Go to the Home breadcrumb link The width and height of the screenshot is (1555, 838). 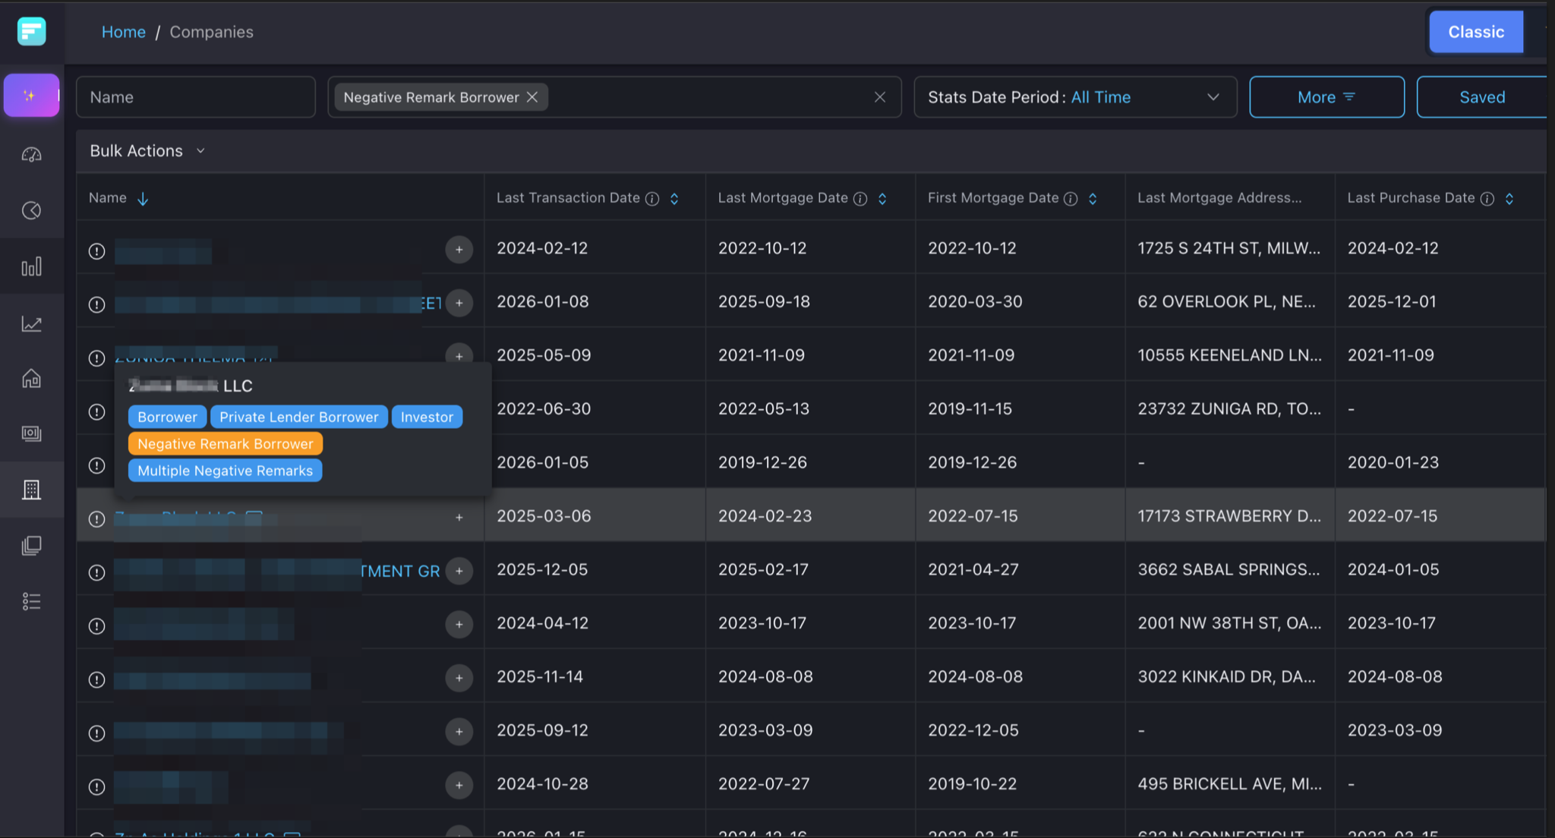tap(124, 32)
